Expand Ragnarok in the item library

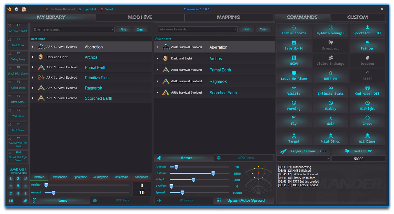pyautogui.click(x=33, y=88)
